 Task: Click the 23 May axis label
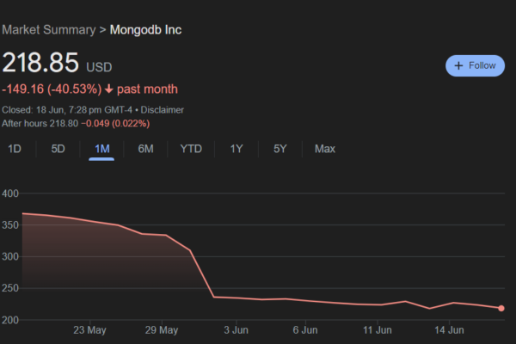pos(89,330)
